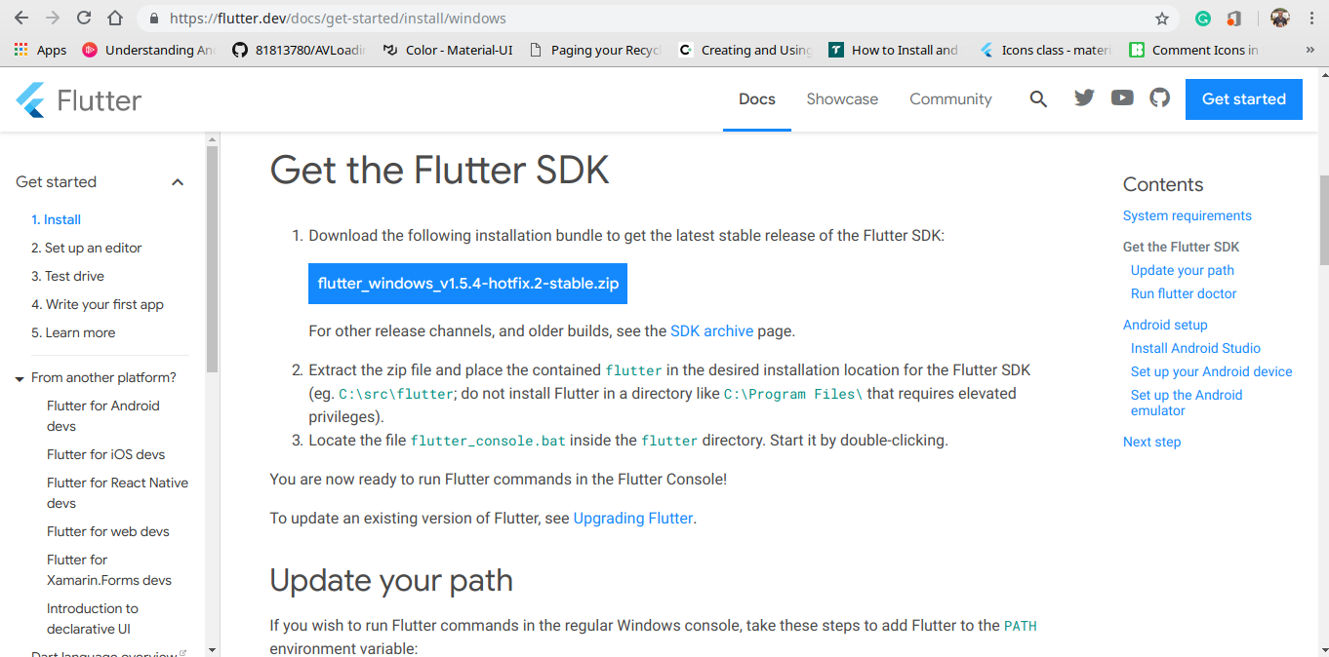View site info via address bar padlock
Viewport: 1329px width, 657px height.
(152, 19)
